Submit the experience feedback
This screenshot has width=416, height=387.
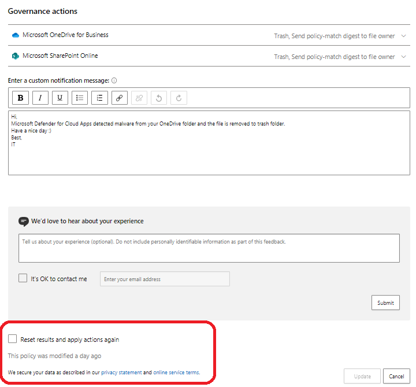[385, 303]
